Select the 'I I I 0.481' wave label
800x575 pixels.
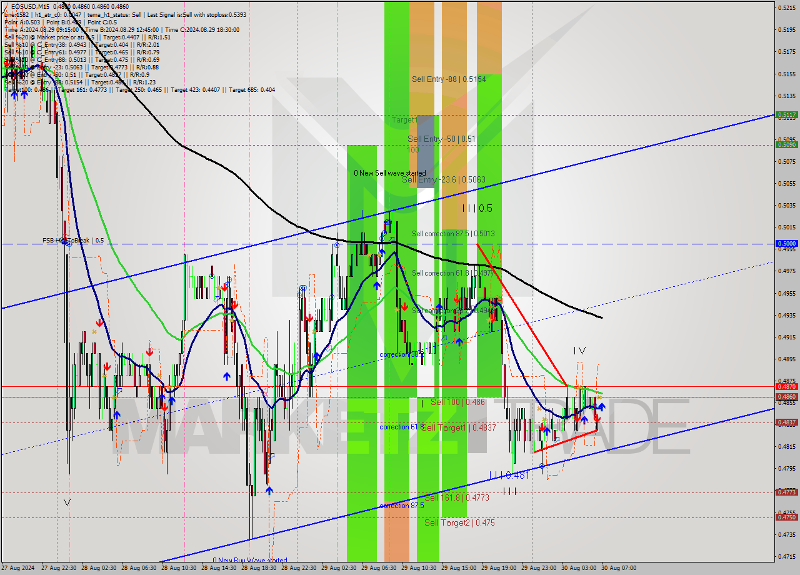click(509, 475)
